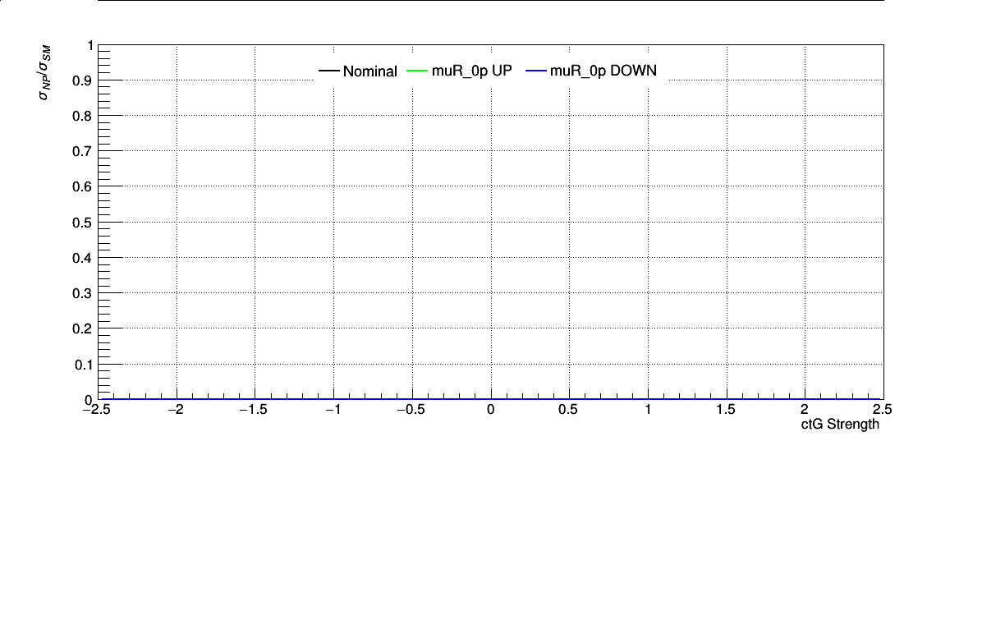Click y-axis tick label 0.4
This screenshot has height=634, width=982.
click(x=82, y=258)
